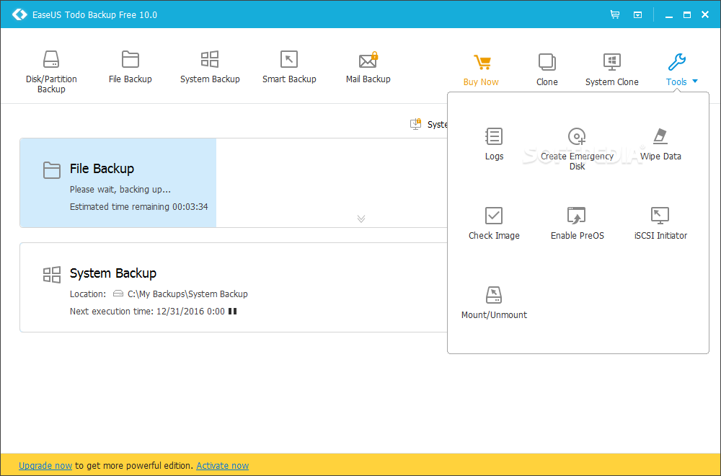Click the drive icon beside Location
Image resolution: width=721 pixels, height=476 pixels.
tap(118, 294)
